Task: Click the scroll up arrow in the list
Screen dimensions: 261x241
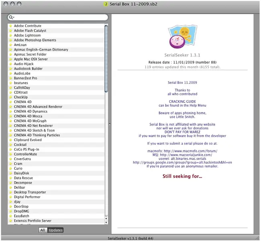Action: click(x=106, y=219)
